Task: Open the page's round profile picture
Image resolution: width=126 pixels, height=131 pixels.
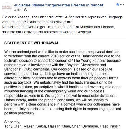Action: click(7, 7)
